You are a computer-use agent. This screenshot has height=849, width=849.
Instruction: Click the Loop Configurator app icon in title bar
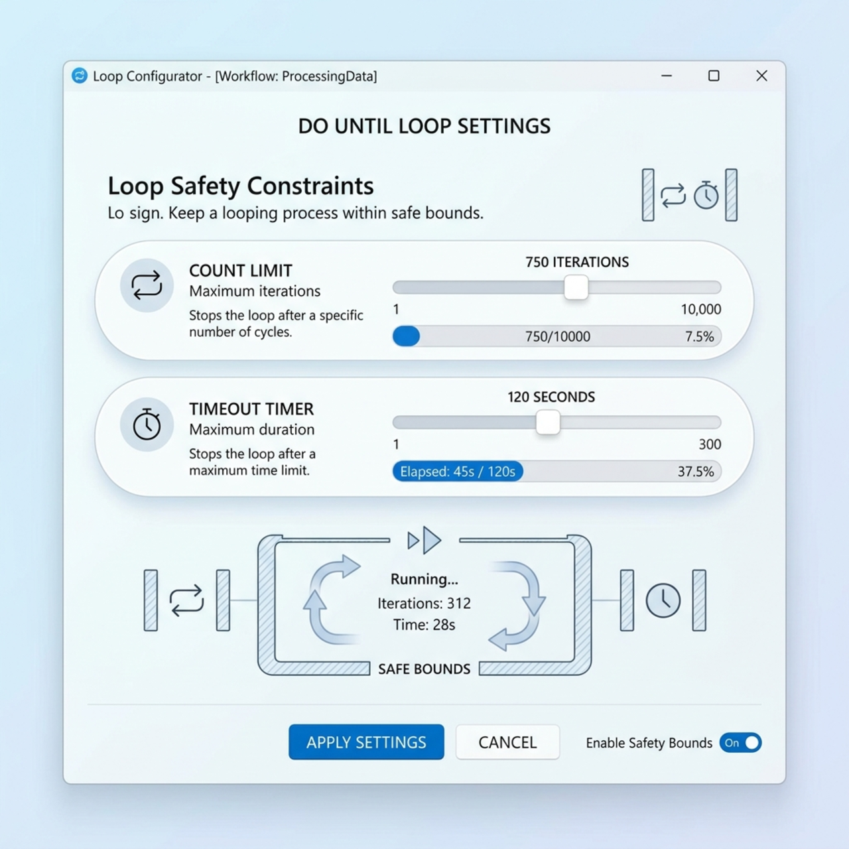coord(80,76)
